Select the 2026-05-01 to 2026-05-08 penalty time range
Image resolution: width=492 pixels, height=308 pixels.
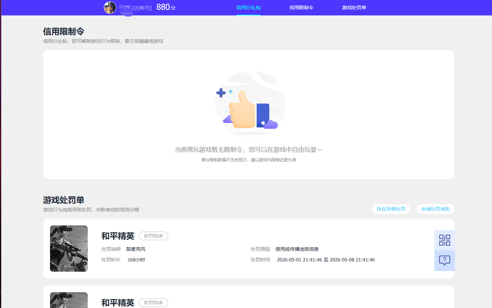click(x=326, y=260)
